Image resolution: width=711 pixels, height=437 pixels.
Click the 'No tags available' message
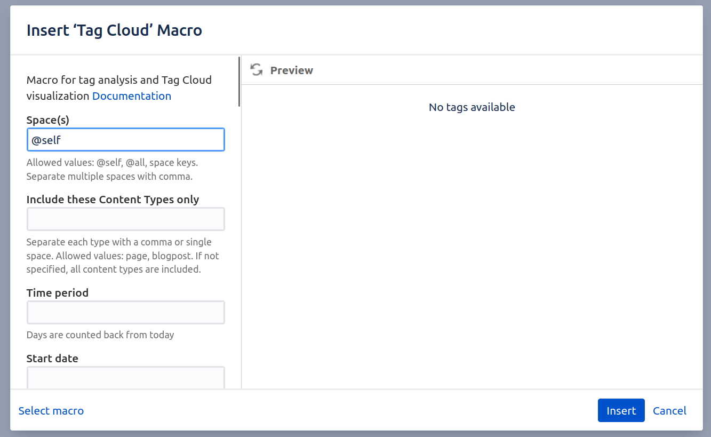(x=472, y=107)
